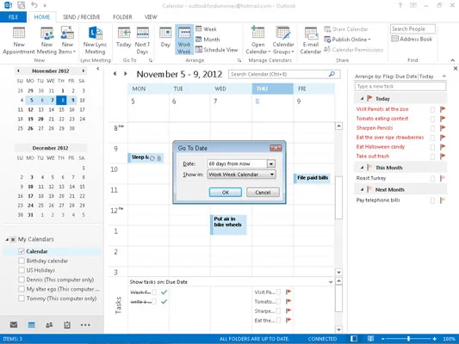Image resolution: width=459 pixels, height=344 pixels.
Task: Start a New Lync Meeting
Action: point(95,40)
